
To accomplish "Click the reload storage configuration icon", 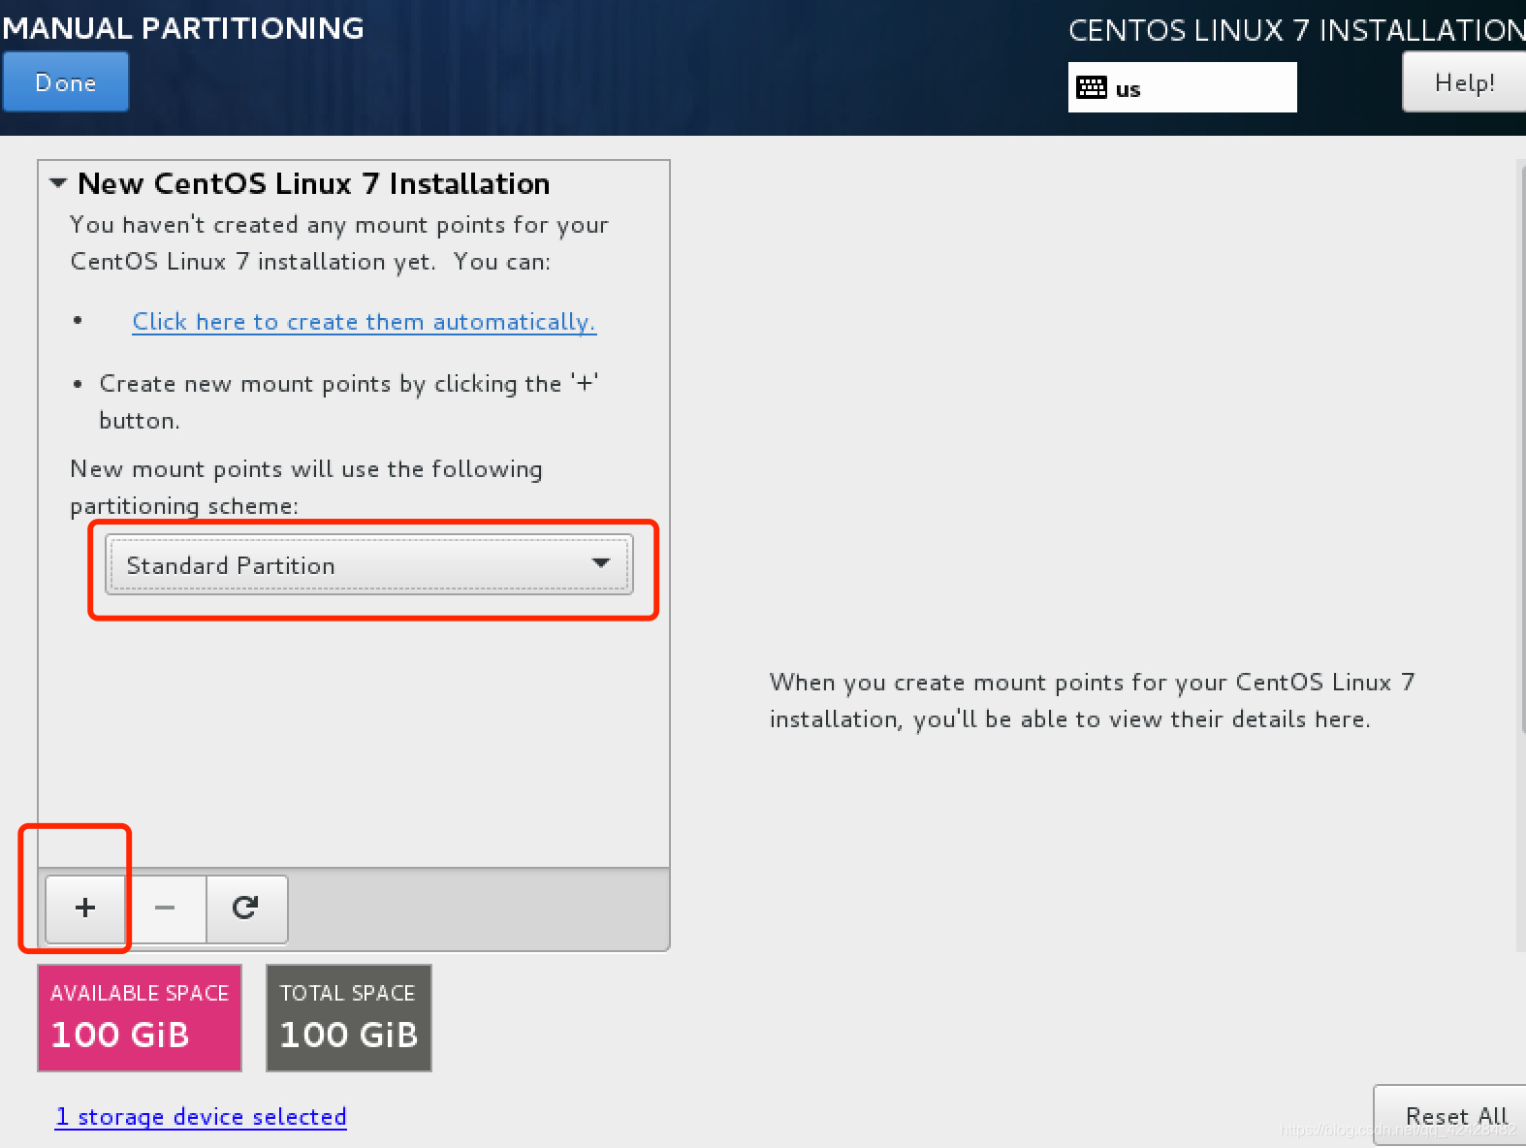I will (x=245, y=909).
